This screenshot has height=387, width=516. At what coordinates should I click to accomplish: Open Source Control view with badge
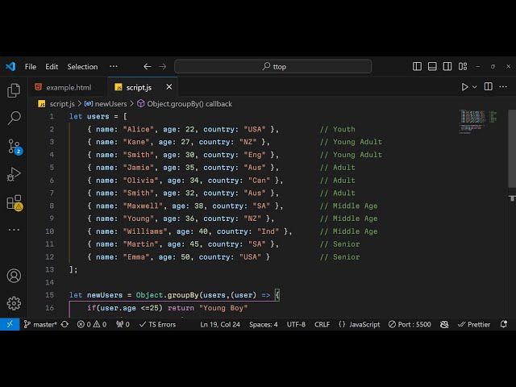(14, 147)
